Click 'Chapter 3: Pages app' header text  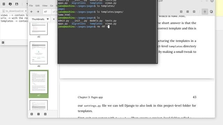pyautogui.click(x=90, y=97)
